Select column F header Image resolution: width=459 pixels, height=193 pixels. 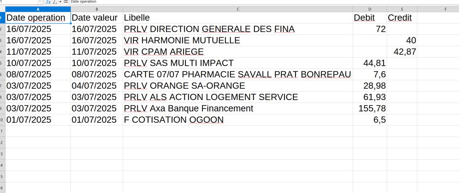click(x=446, y=9)
